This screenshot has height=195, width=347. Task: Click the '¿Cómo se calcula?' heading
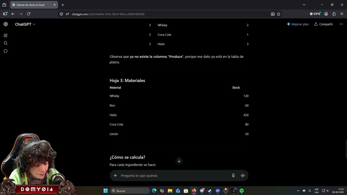127,157
